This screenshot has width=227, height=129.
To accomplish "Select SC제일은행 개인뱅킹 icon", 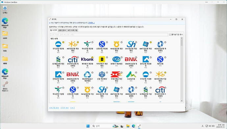I will click(58, 59).
